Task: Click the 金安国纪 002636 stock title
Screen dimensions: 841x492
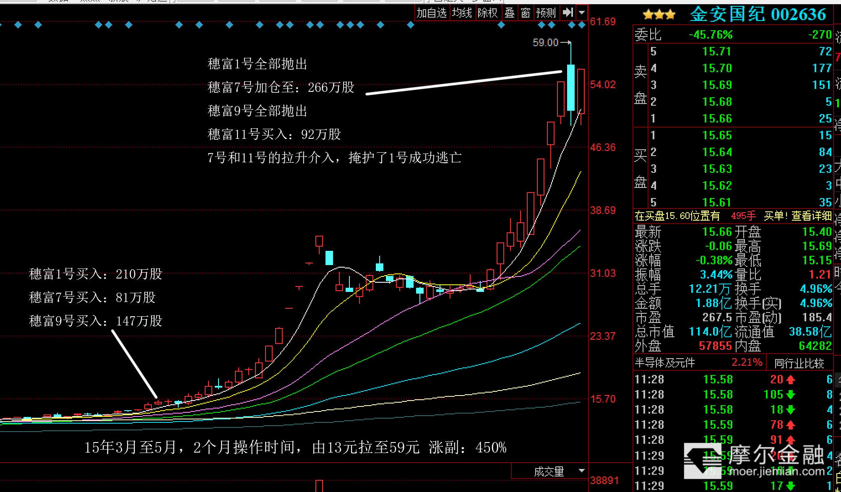Action: coord(758,14)
